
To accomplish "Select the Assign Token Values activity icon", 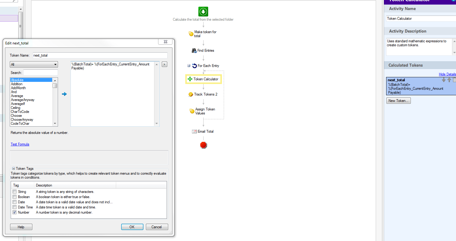I will (x=192, y=111).
